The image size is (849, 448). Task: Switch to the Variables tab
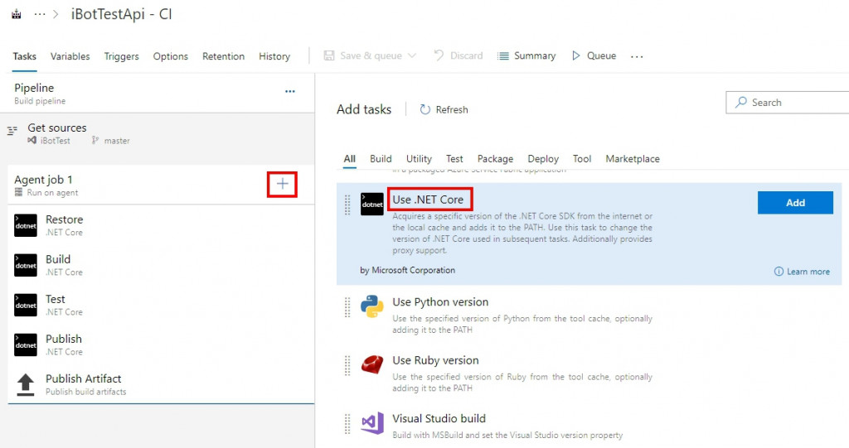pos(70,56)
